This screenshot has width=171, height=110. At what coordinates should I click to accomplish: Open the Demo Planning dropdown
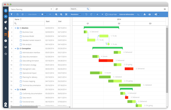tap(32, 9)
